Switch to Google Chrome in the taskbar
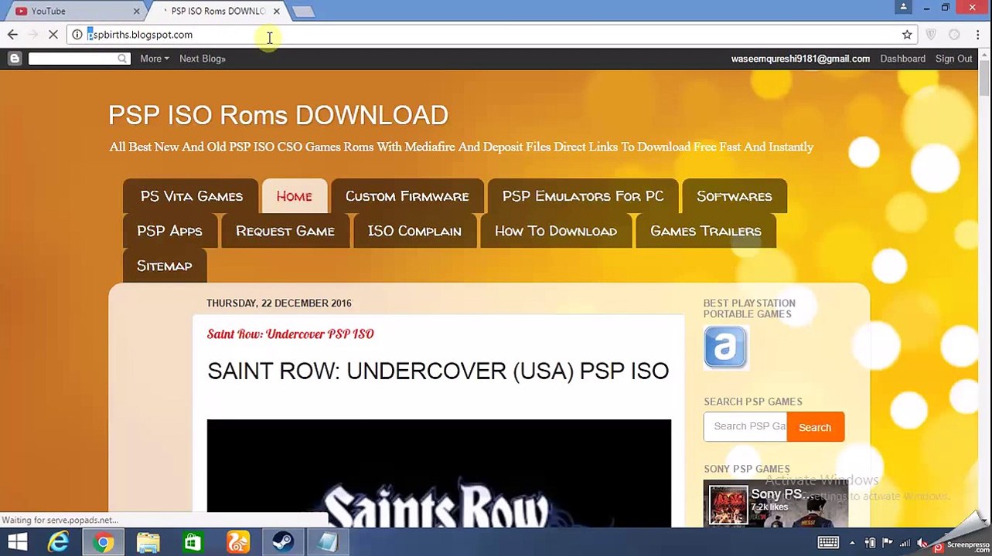 point(104,542)
